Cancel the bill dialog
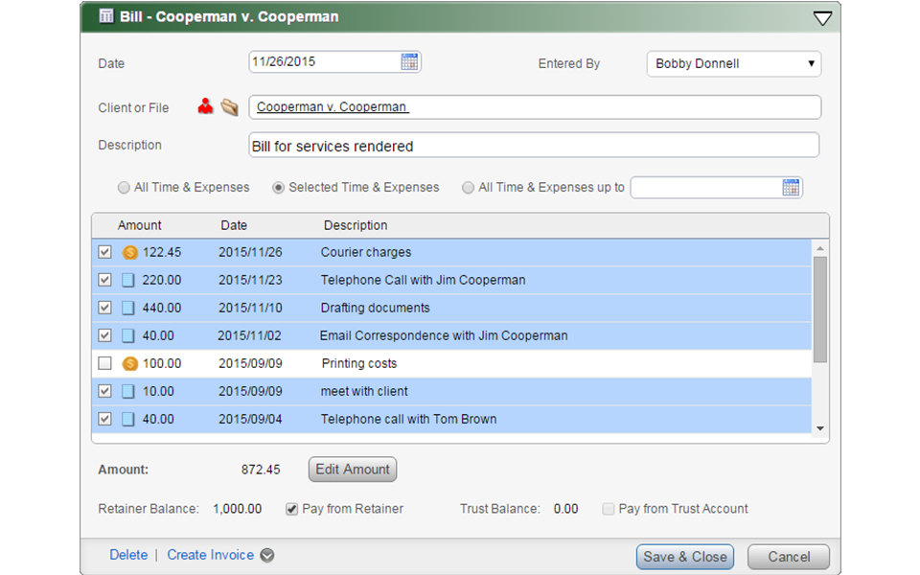Viewport: 920px width, 575px height. click(x=789, y=557)
